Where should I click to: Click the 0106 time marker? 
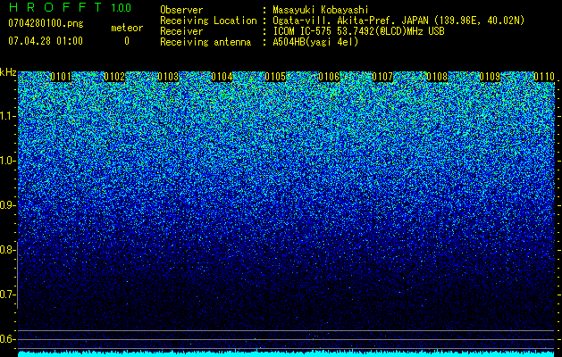[x=329, y=77]
